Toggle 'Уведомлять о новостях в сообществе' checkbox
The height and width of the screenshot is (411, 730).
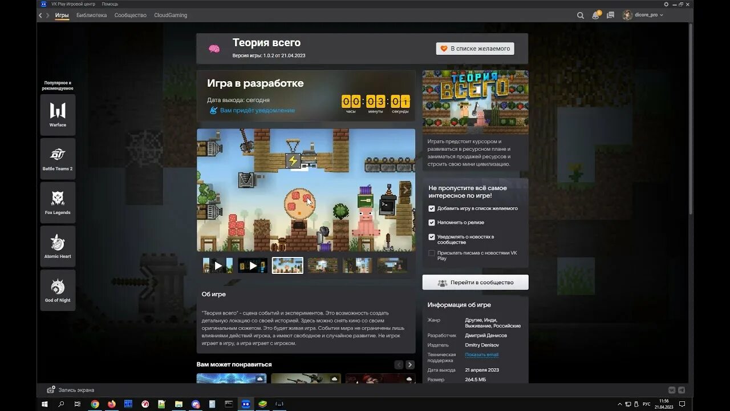(x=432, y=236)
